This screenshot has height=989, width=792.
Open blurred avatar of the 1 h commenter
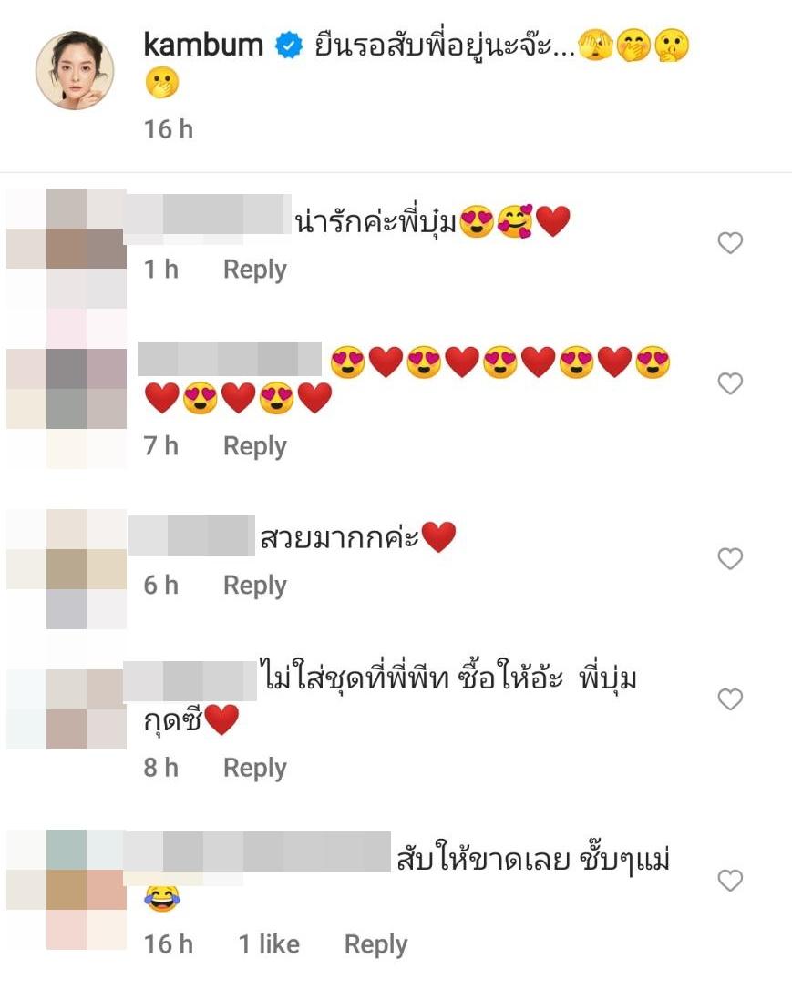coord(67,248)
